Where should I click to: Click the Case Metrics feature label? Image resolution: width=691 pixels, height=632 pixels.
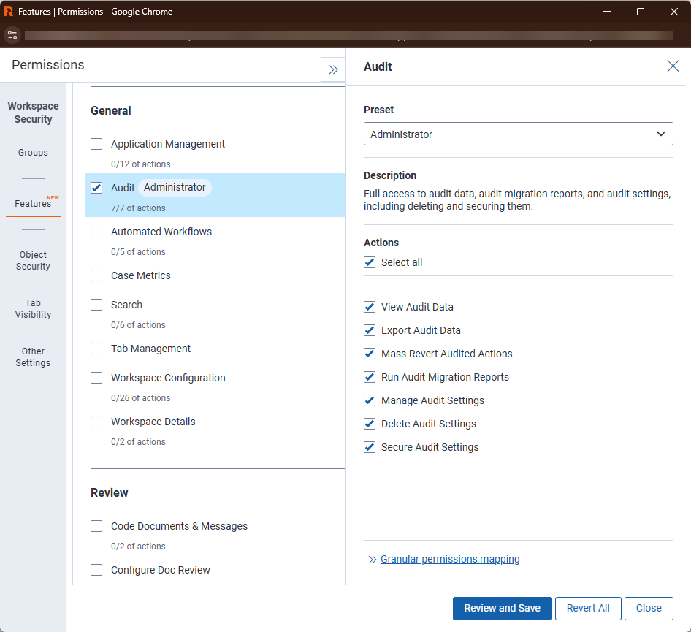(140, 275)
